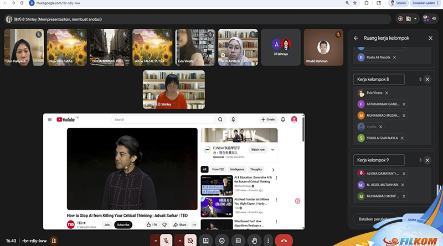This screenshot has width=443, height=246.
Task: Click the Subscribe button for TED
Action: pos(123,225)
